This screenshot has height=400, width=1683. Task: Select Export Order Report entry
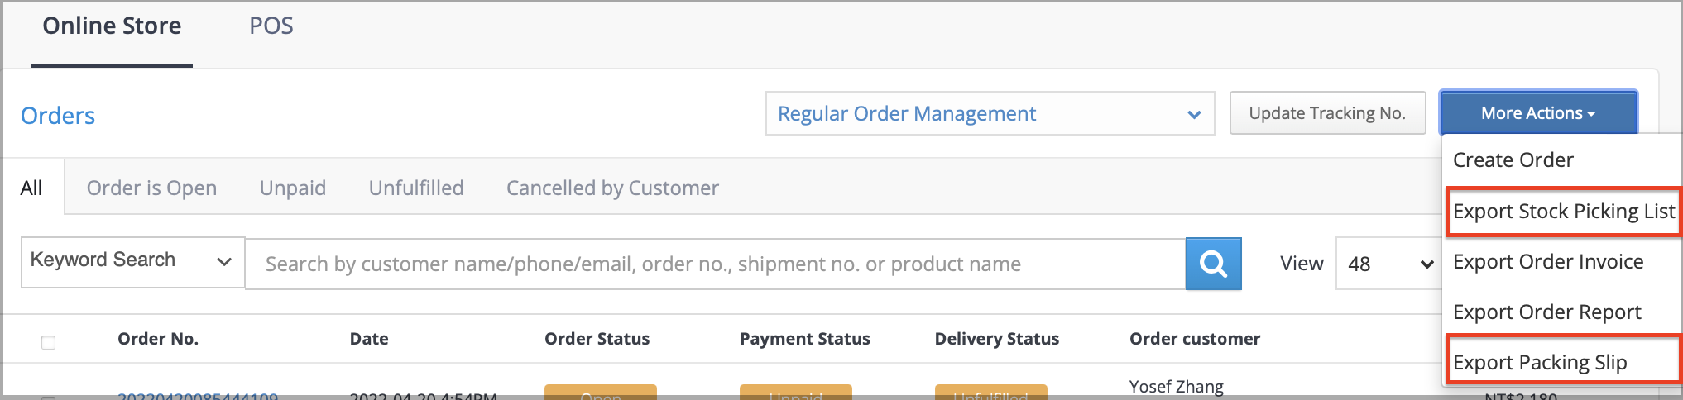click(x=1546, y=312)
